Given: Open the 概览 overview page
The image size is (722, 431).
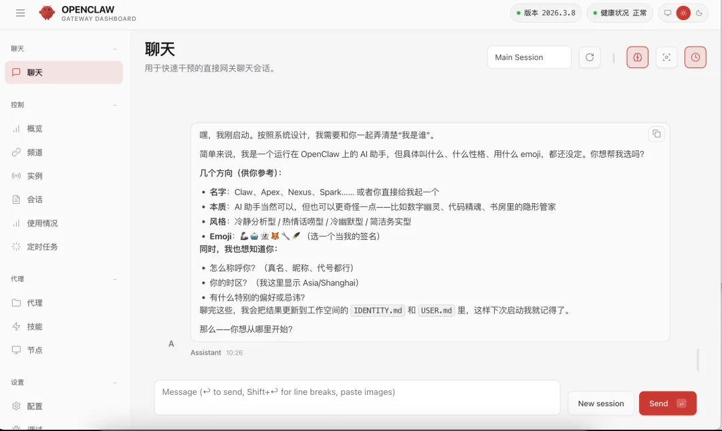Looking at the screenshot, I should click(x=64, y=128).
